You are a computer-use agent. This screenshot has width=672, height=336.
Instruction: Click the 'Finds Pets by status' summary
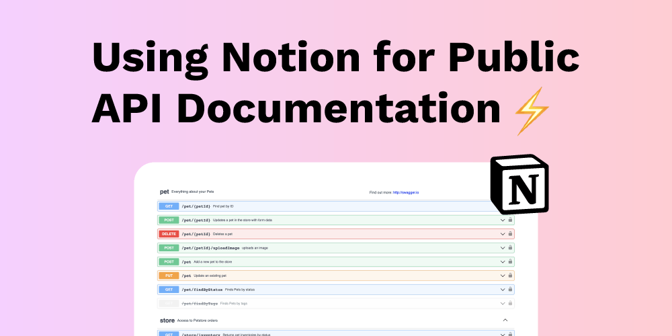pos(240,289)
